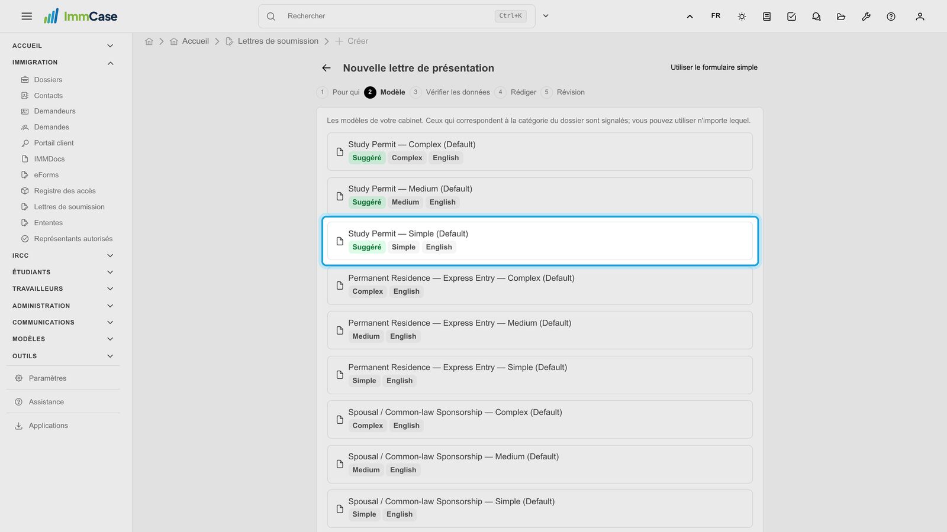Go to step 5 Révision
The width and height of the screenshot is (947, 532).
click(x=563, y=92)
